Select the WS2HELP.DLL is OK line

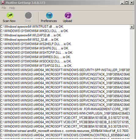pos(36,44)
